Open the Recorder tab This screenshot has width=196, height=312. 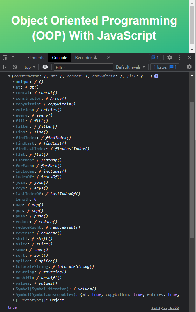(x=86, y=58)
